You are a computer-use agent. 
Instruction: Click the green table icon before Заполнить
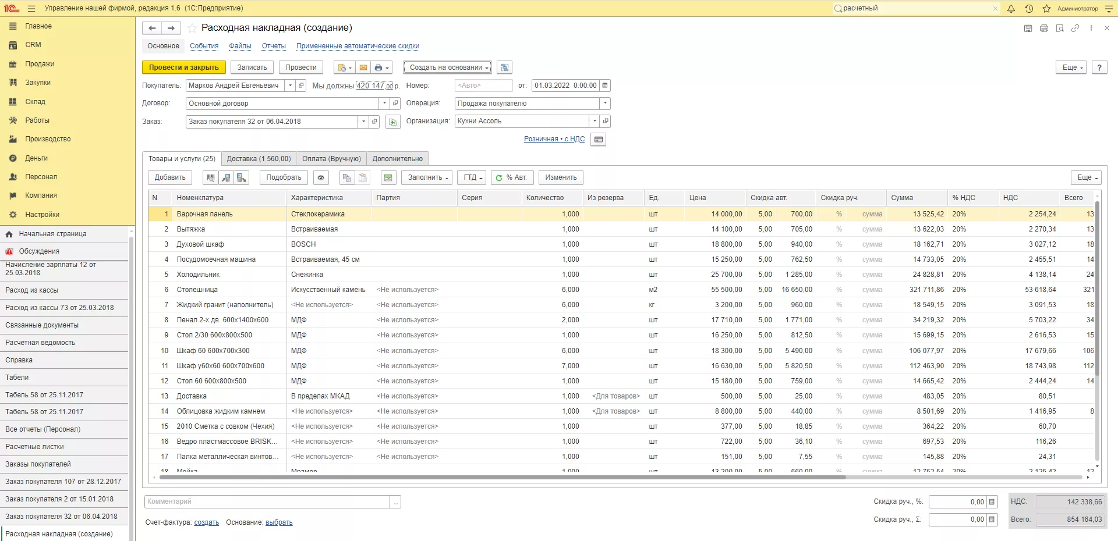(x=388, y=177)
